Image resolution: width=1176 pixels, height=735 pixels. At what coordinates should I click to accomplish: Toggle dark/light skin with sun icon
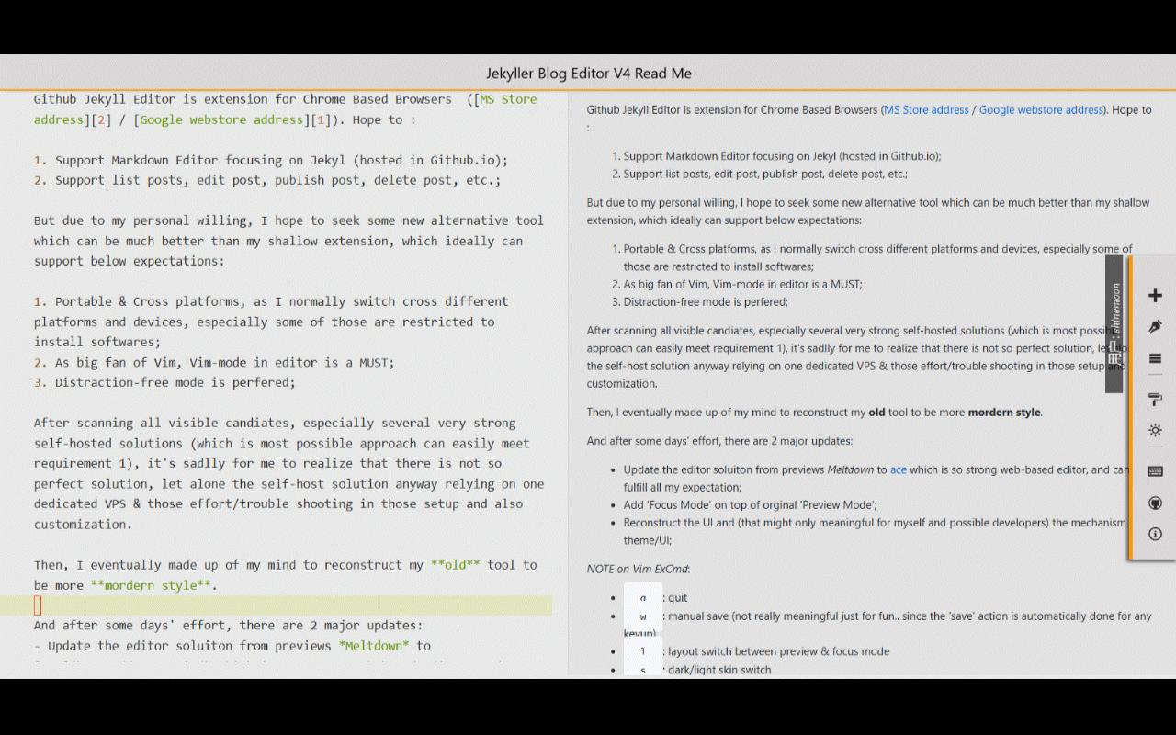[1155, 430]
